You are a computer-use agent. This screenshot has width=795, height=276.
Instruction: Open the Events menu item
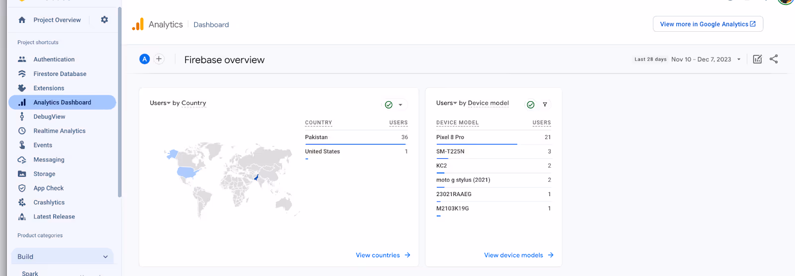click(x=43, y=145)
